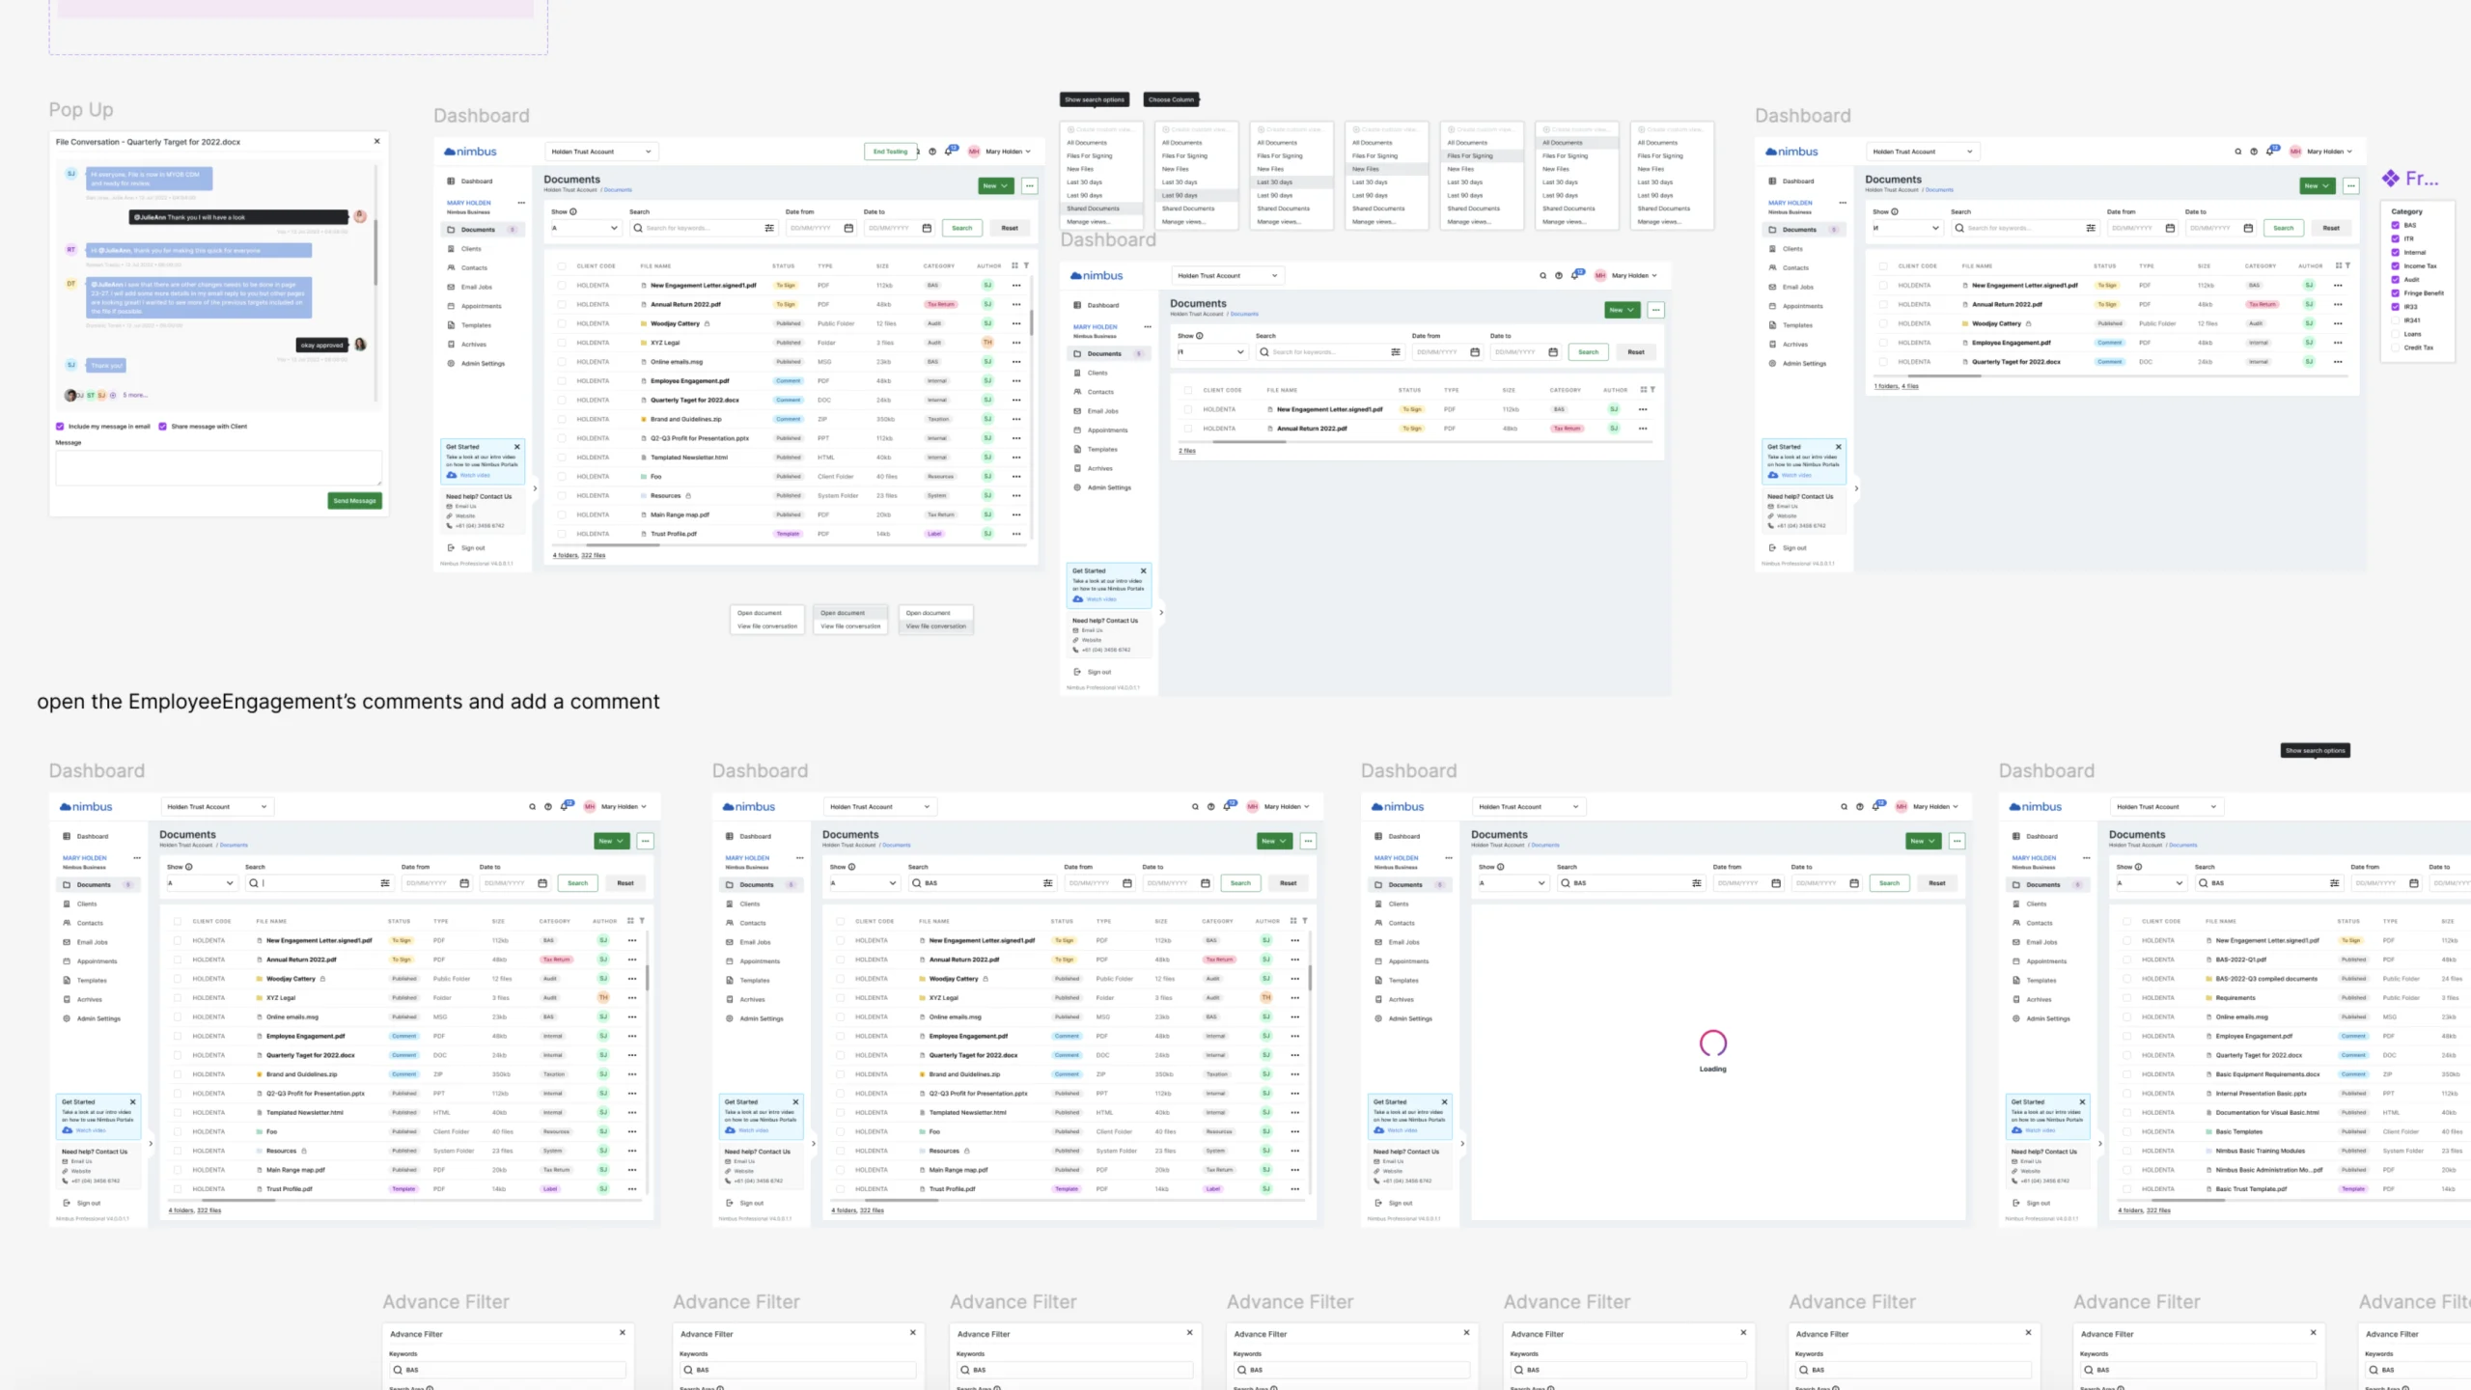
Task: Click folder icon of 'Basic Templates' row
Action: (x=2209, y=1131)
